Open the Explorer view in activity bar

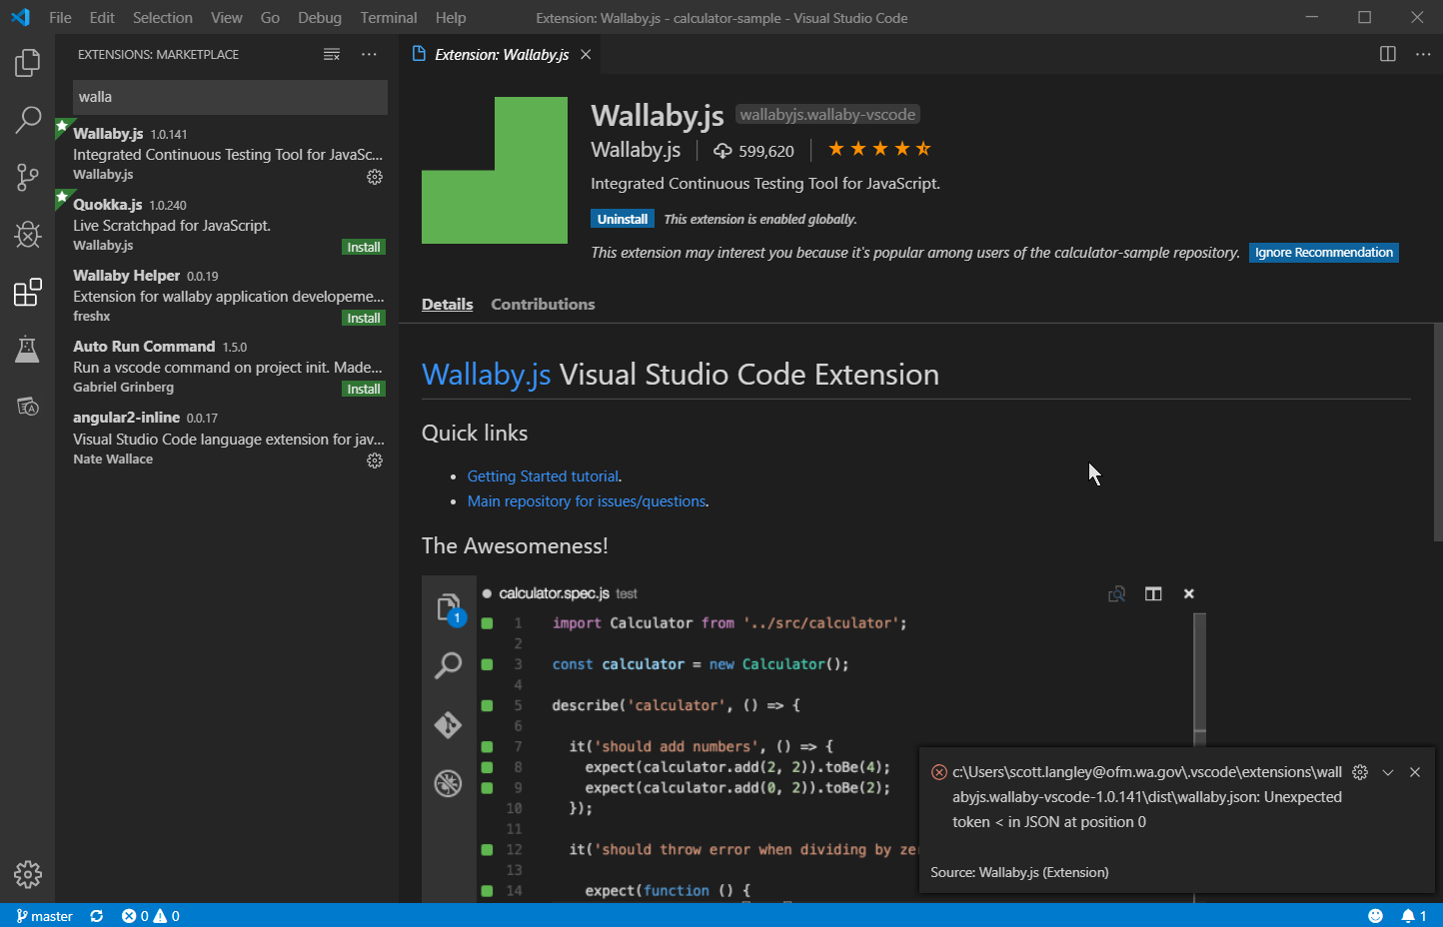[x=27, y=64]
